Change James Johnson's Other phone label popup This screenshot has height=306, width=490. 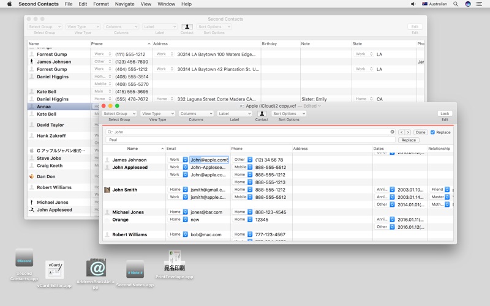tap(242, 160)
